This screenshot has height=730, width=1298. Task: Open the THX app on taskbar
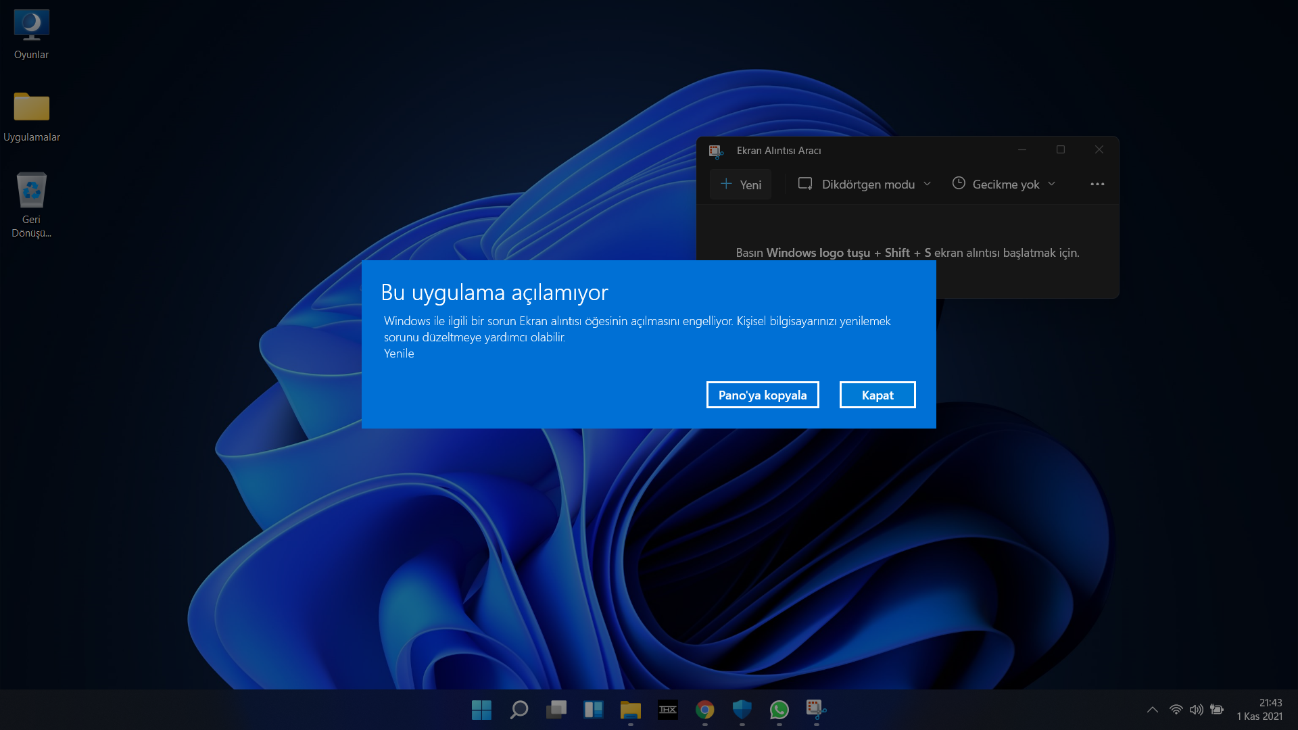667,710
